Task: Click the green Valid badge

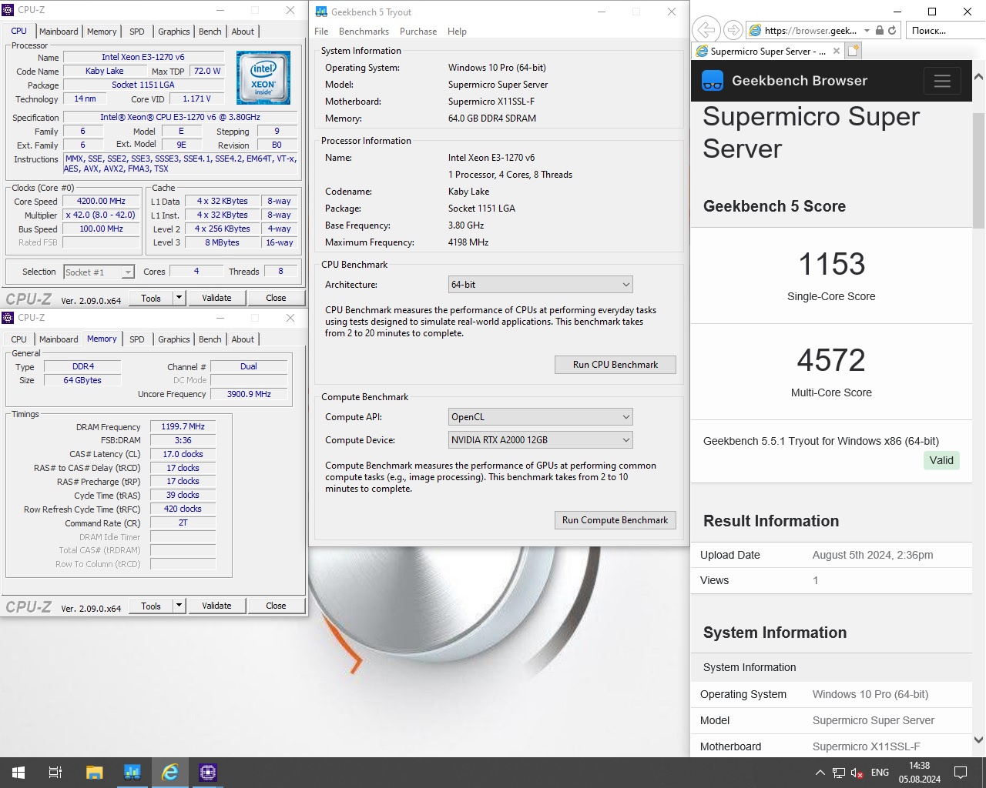Action: point(941,460)
